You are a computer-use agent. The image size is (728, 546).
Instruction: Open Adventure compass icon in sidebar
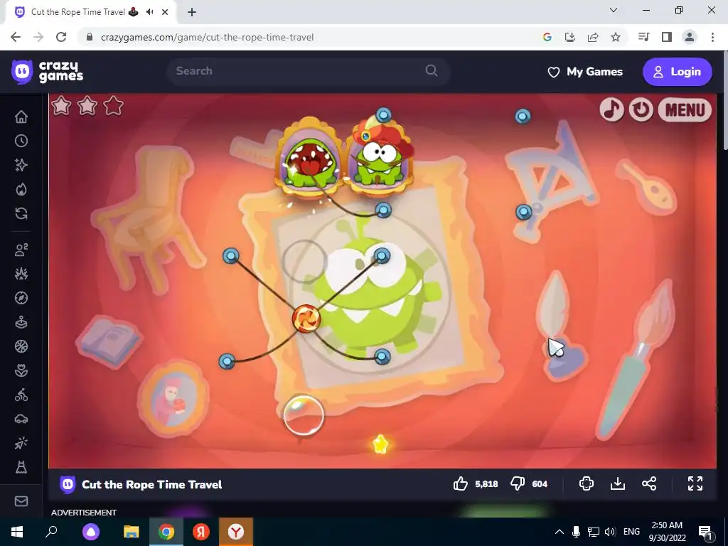point(21,298)
